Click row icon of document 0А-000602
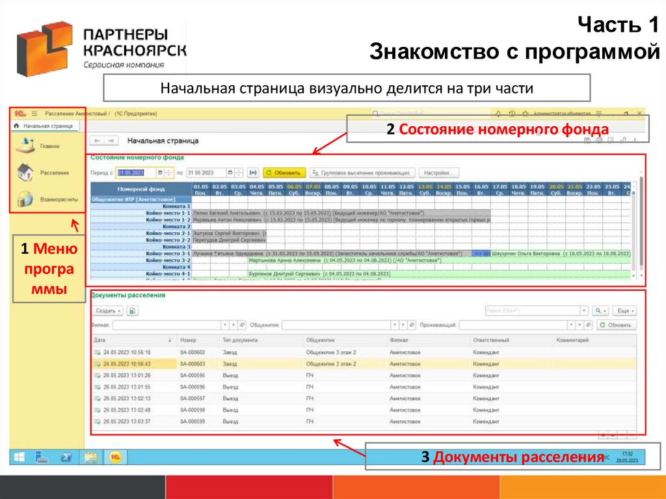 (x=98, y=353)
